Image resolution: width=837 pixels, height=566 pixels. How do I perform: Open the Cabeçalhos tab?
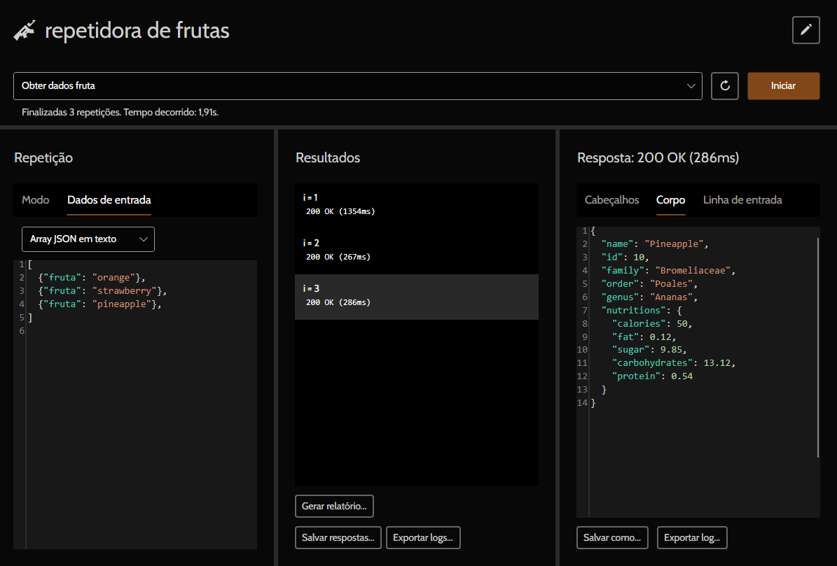tap(611, 200)
